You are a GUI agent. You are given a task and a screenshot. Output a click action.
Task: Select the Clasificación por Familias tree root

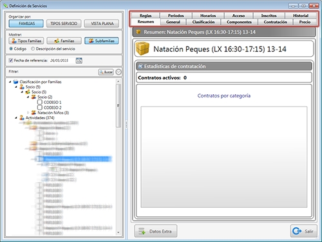tap(41, 82)
